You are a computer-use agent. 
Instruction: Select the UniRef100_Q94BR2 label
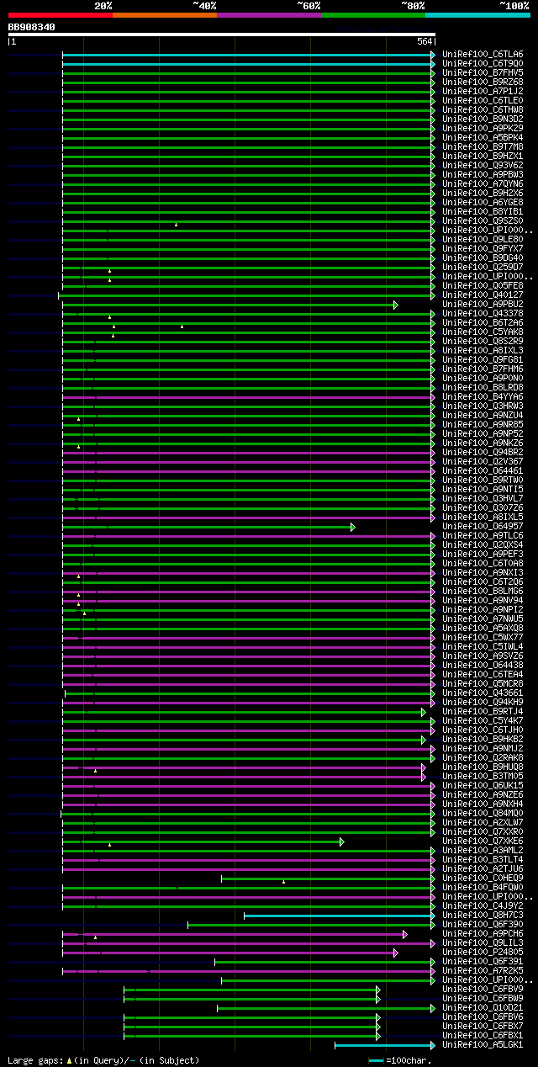click(x=483, y=452)
